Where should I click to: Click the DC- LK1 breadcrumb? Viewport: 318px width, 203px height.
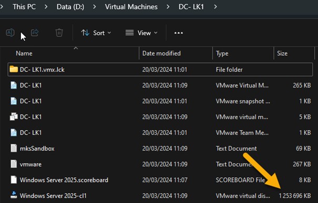tap(191, 7)
